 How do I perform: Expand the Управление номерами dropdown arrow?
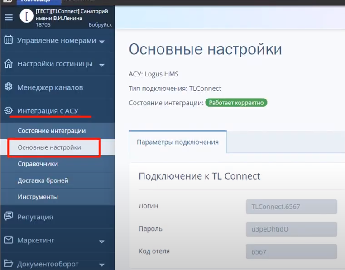coord(101,42)
